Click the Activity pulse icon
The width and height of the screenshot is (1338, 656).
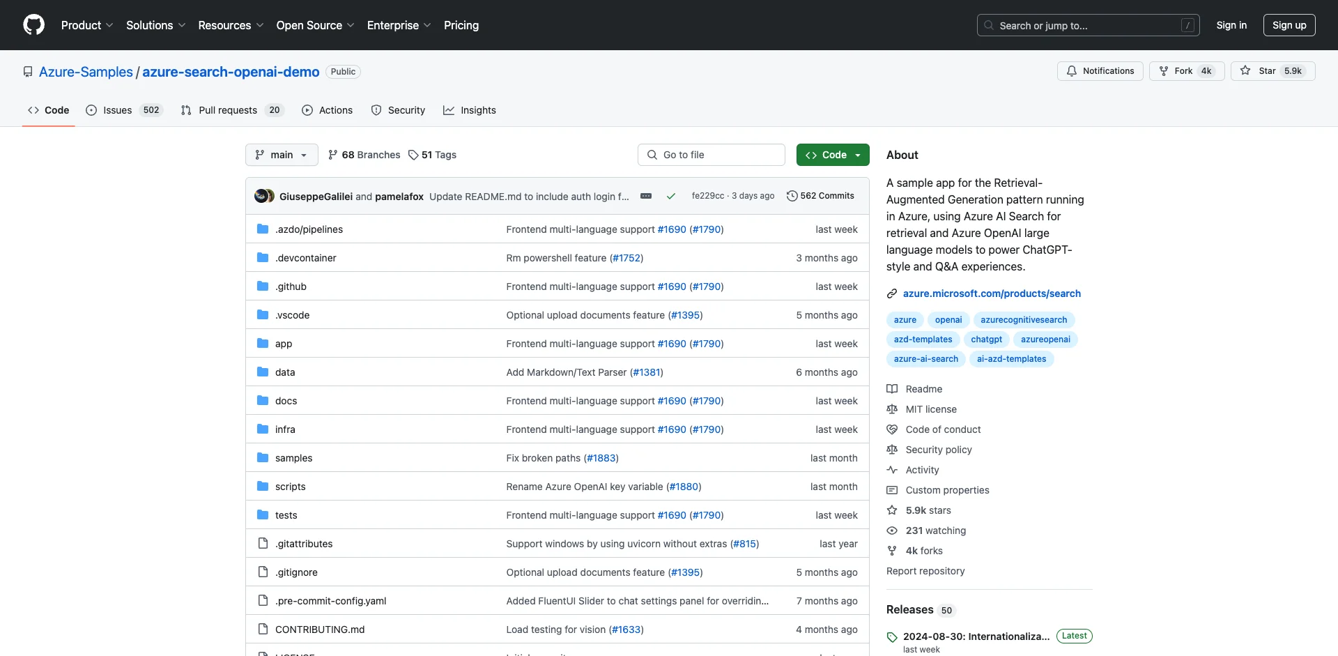pos(892,470)
